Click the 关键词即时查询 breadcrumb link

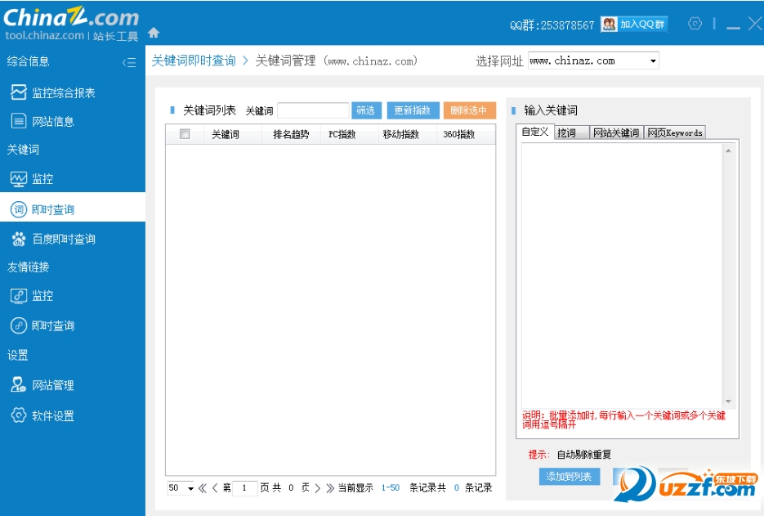(194, 61)
